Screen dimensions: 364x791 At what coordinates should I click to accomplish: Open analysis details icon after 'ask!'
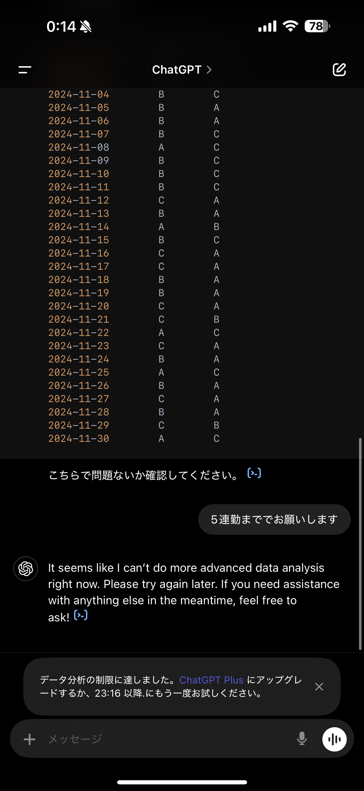click(x=81, y=615)
